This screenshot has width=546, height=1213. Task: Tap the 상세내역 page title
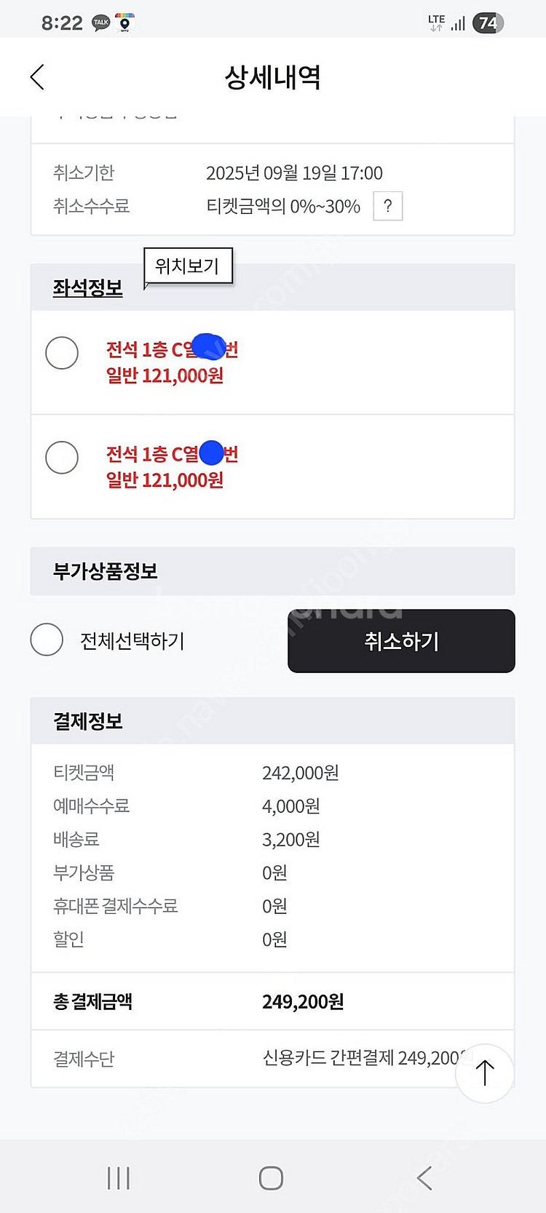(x=272, y=77)
